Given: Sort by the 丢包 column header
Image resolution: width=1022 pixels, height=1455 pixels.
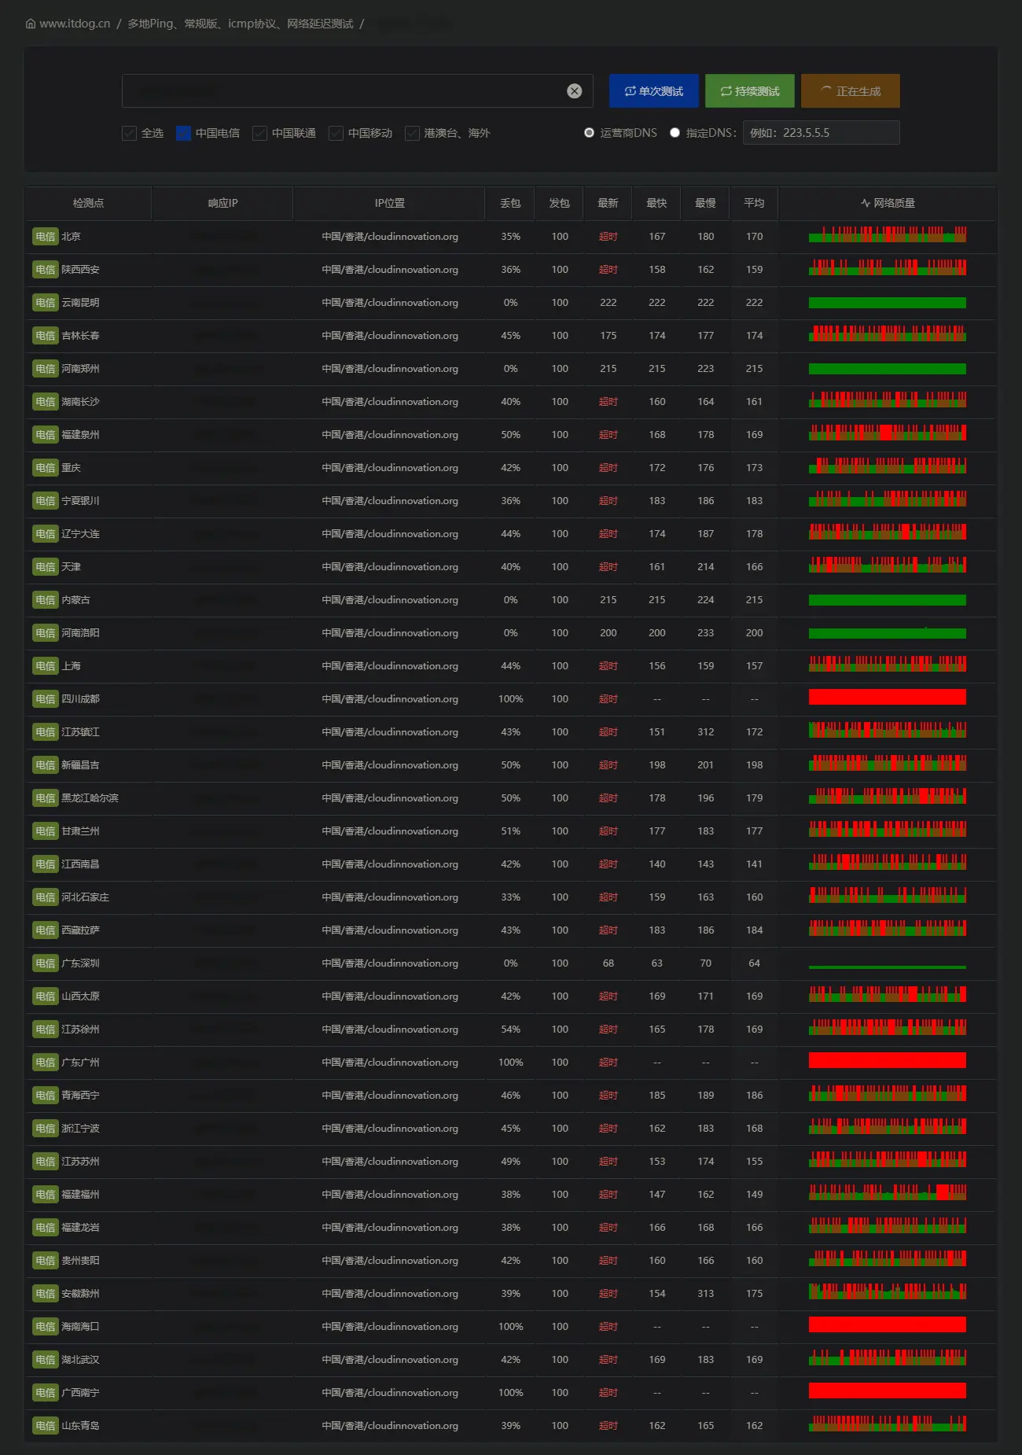Looking at the screenshot, I should (510, 203).
